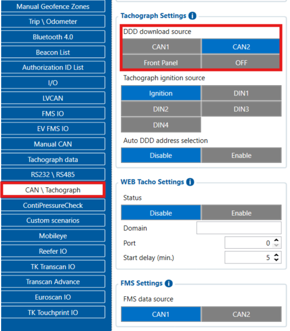Screen dimensions: 290x331
Task: Increase Start delay with up arrow
Action: pos(276,255)
